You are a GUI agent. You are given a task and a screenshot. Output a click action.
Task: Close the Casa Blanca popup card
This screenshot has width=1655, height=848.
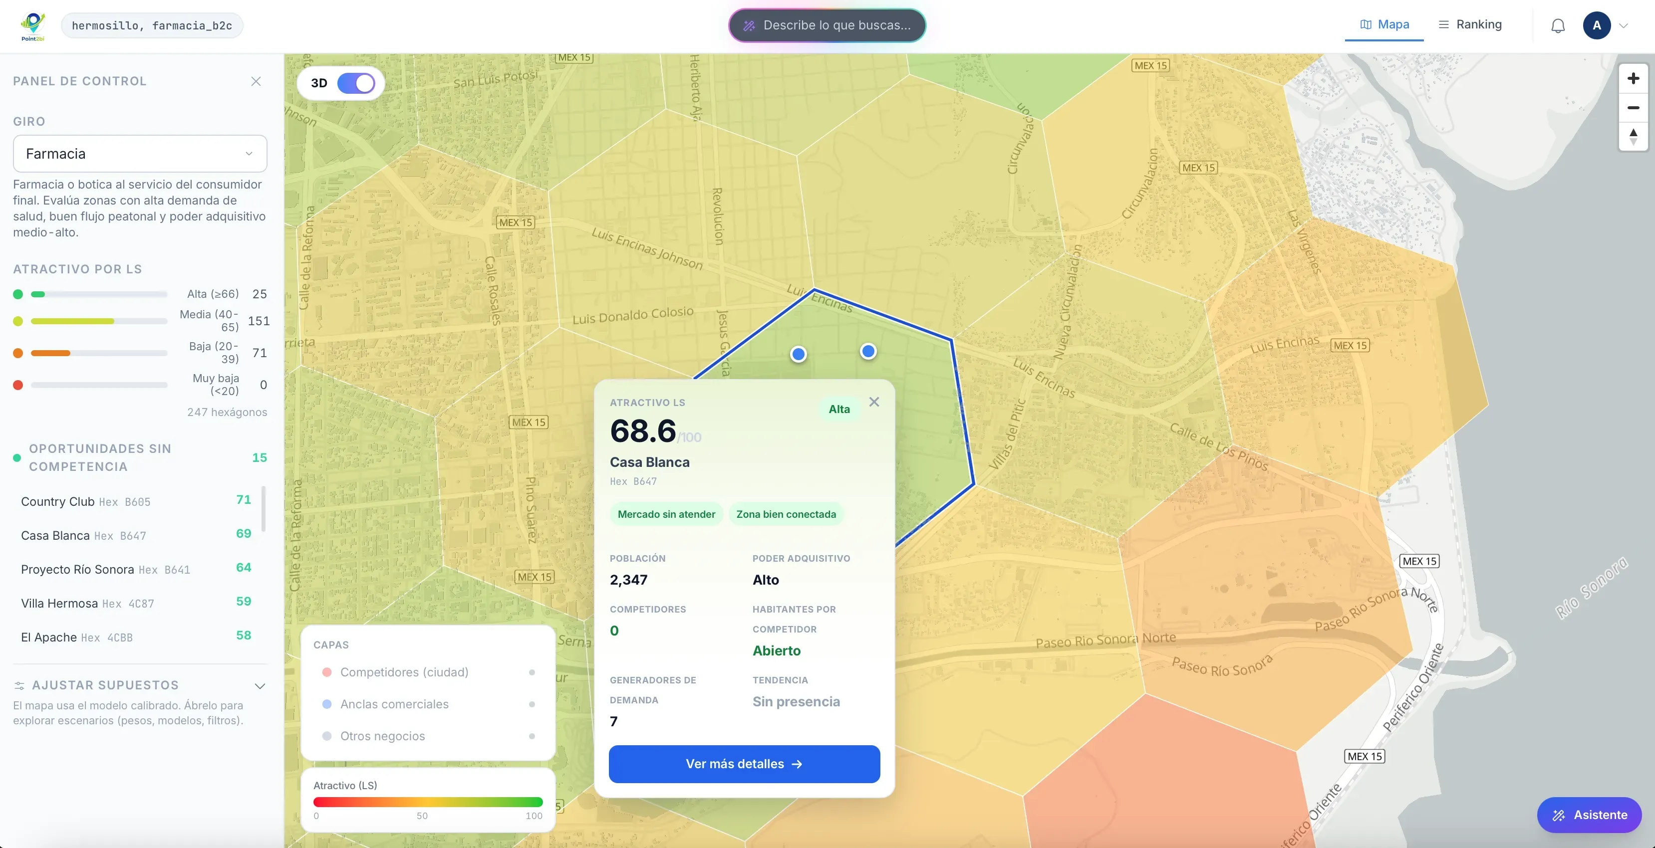(x=874, y=402)
